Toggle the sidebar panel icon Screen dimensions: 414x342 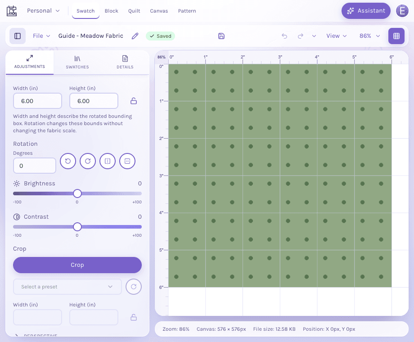coord(18,36)
